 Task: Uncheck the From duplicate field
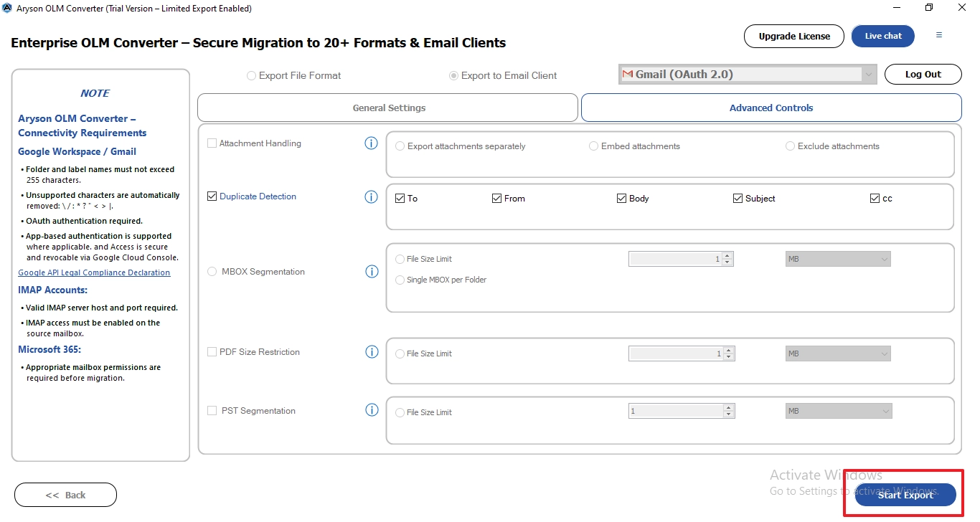(496, 199)
